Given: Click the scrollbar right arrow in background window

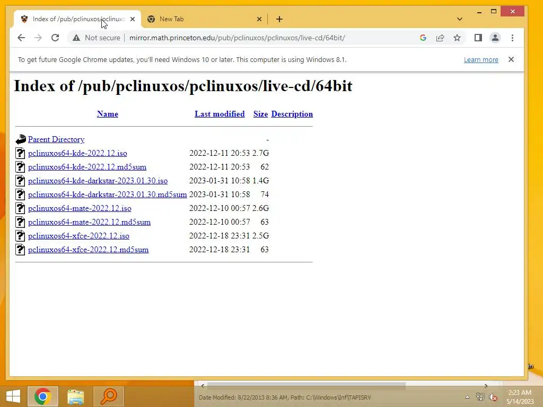Looking at the screenshot, I should tap(486, 386).
